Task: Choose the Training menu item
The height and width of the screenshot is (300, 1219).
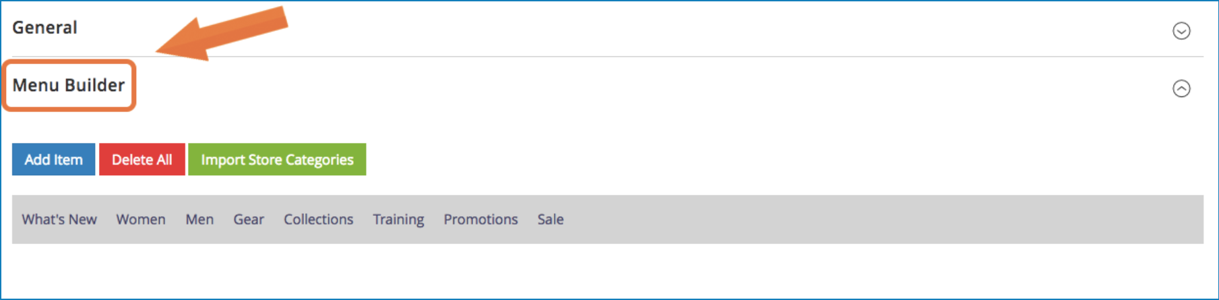Action: point(398,219)
